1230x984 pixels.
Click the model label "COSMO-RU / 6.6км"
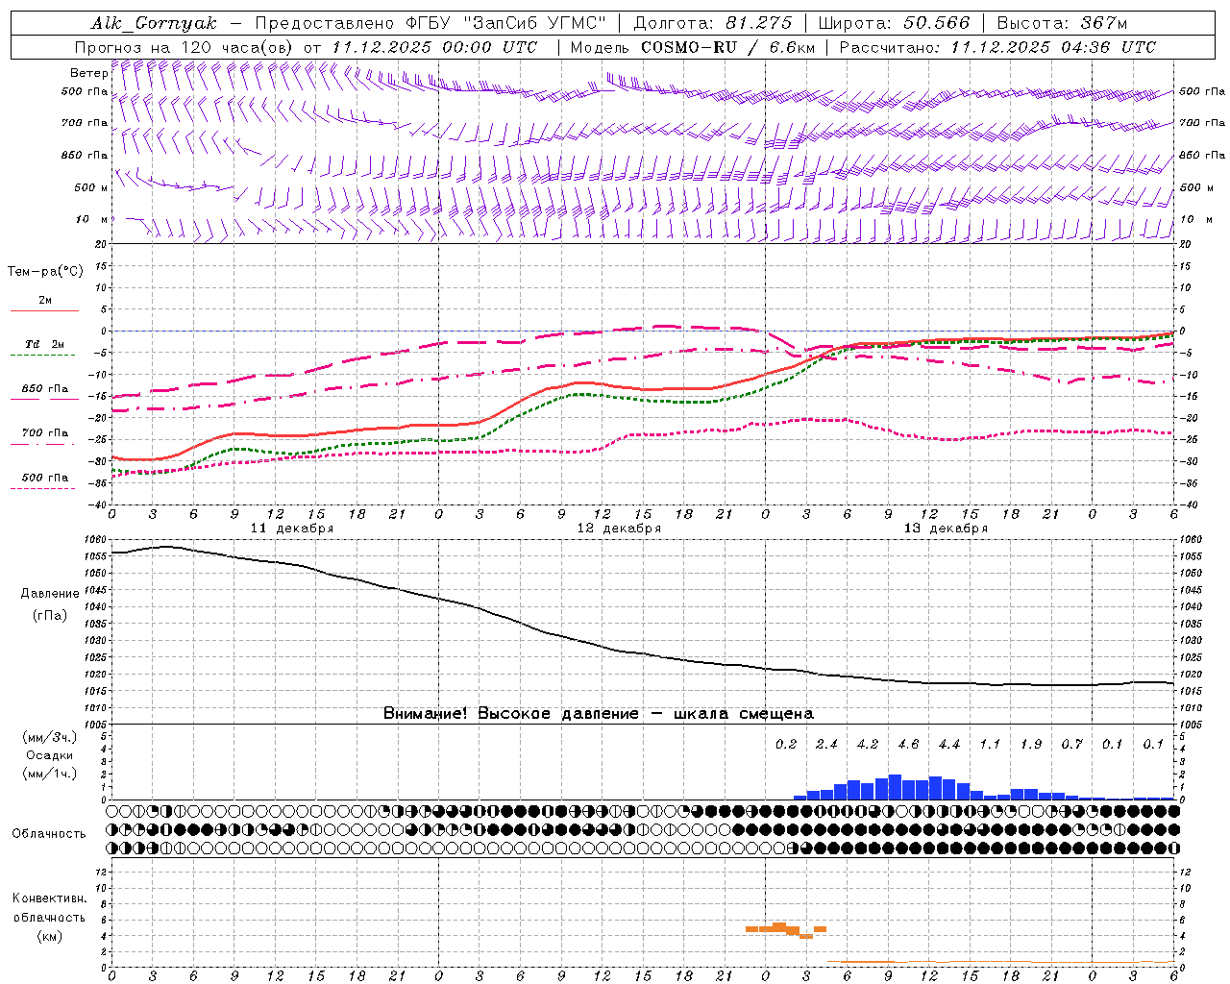[727, 47]
